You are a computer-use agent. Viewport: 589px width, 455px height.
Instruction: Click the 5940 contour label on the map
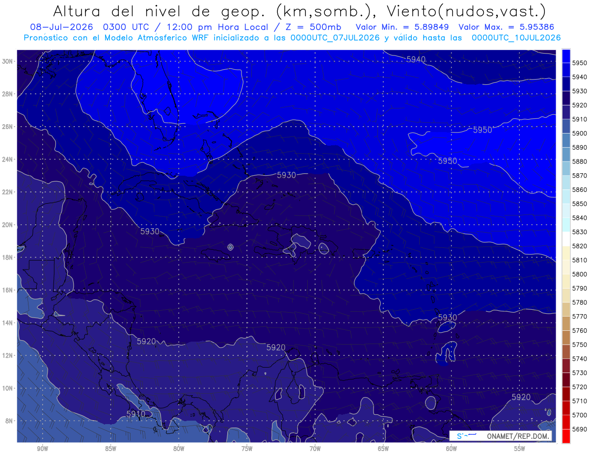[x=416, y=59]
